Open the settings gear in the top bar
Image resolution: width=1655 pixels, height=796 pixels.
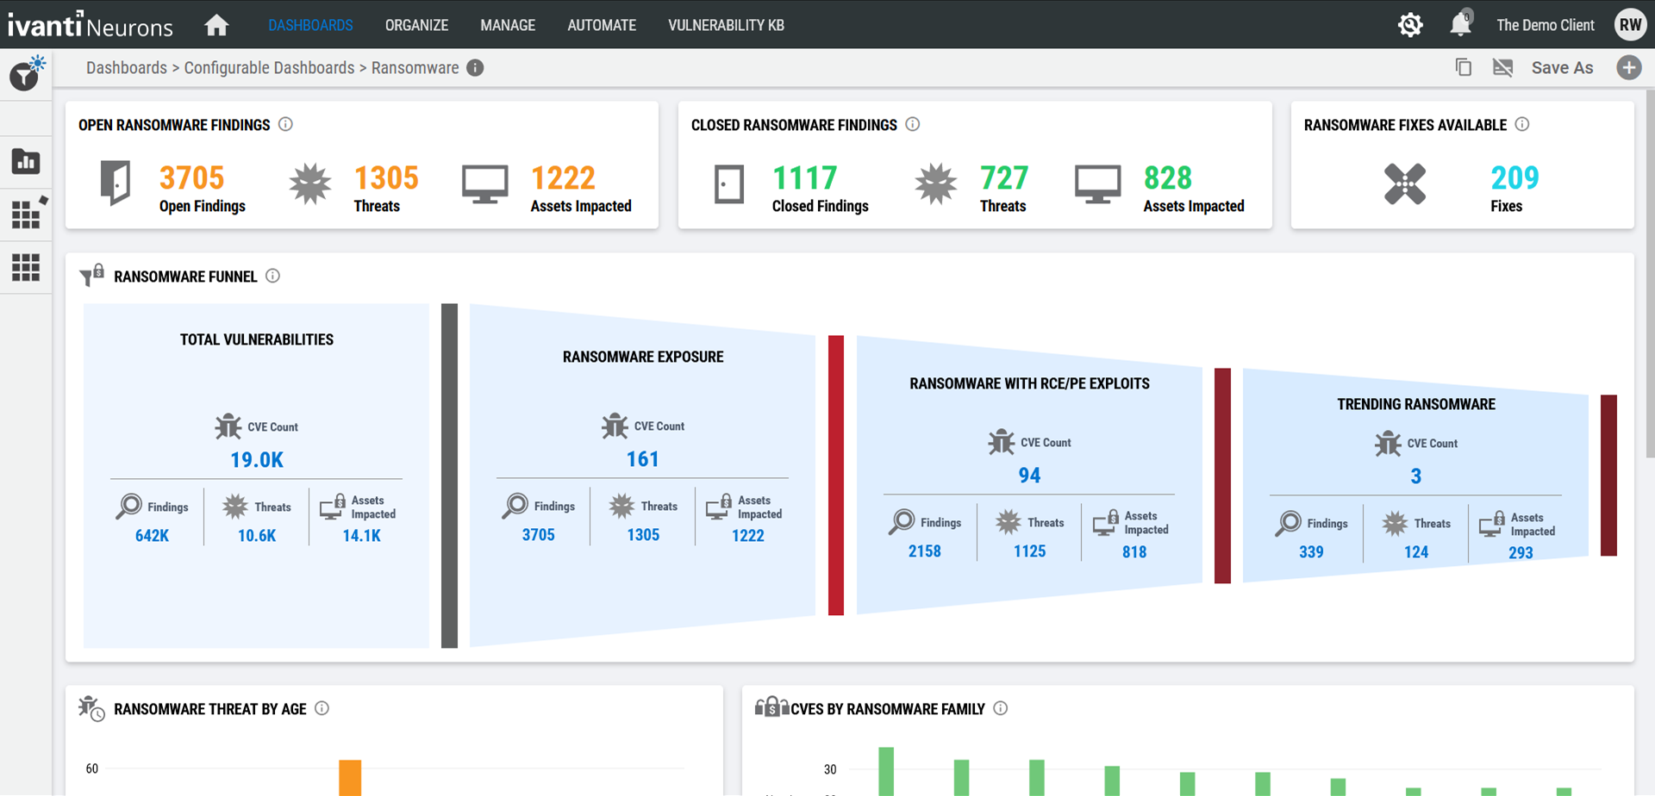(1410, 25)
